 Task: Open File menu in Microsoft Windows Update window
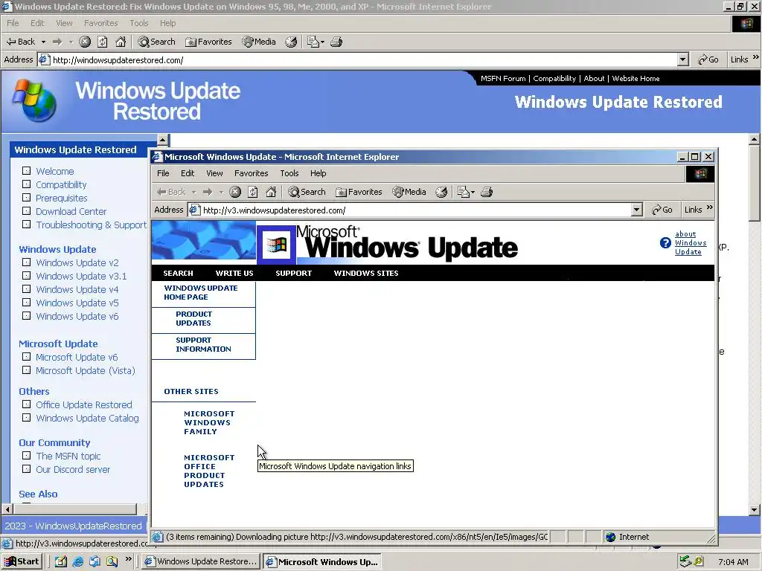pos(163,173)
